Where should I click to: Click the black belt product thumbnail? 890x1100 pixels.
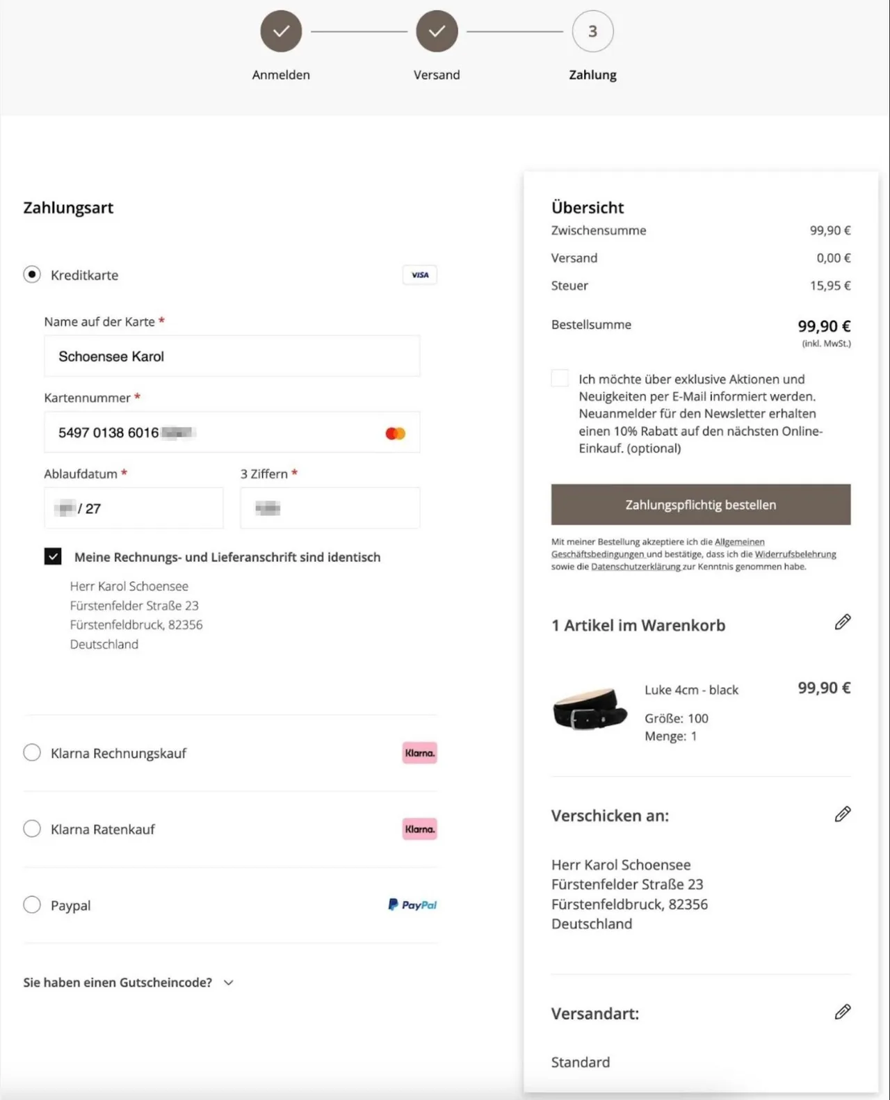590,709
